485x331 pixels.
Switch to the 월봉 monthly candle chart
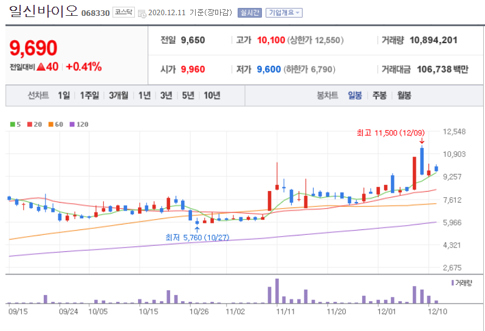(404, 96)
